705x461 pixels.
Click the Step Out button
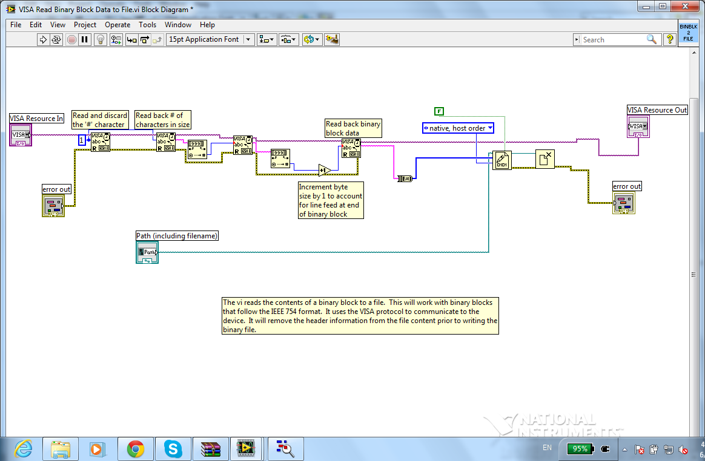coord(157,39)
